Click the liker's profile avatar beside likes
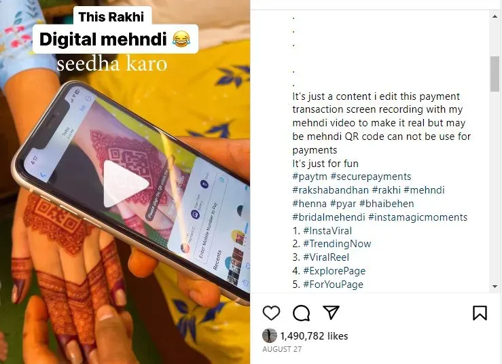502x364 pixels. point(270,336)
